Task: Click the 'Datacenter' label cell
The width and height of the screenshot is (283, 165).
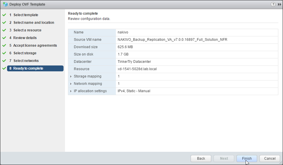Action: click(x=92, y=62)
